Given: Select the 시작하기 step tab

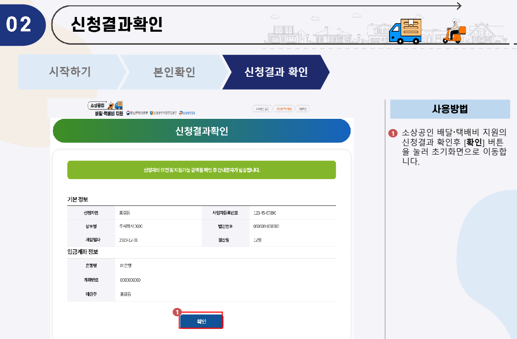Looking at the screenshot, I should point(70,72).
